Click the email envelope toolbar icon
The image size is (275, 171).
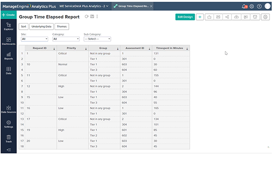(218, 17)
